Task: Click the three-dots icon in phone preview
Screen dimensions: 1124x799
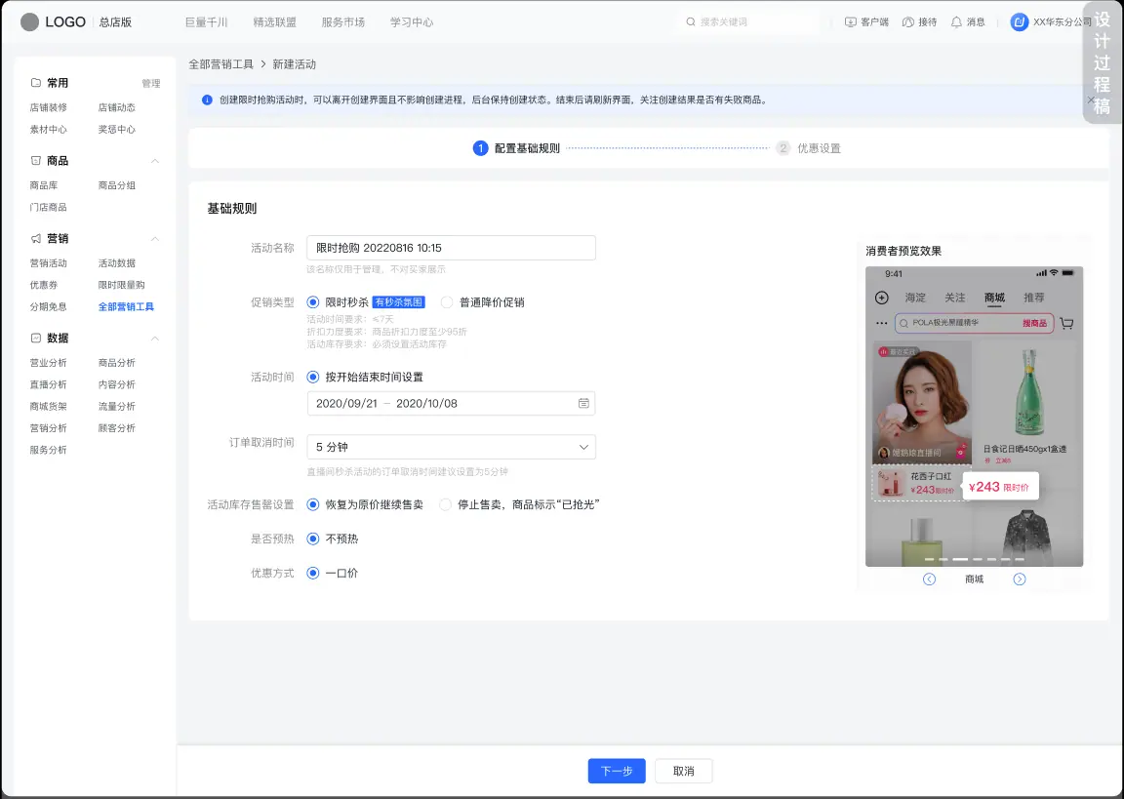Action: [x=882, y=323]
